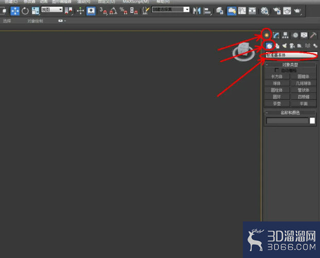320x258 pixels.
Task: Open the white object color swatch
Action: (x=312, y=121)
